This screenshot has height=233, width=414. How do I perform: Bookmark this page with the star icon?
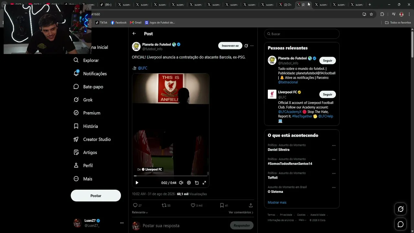click(x=371, y=14)
